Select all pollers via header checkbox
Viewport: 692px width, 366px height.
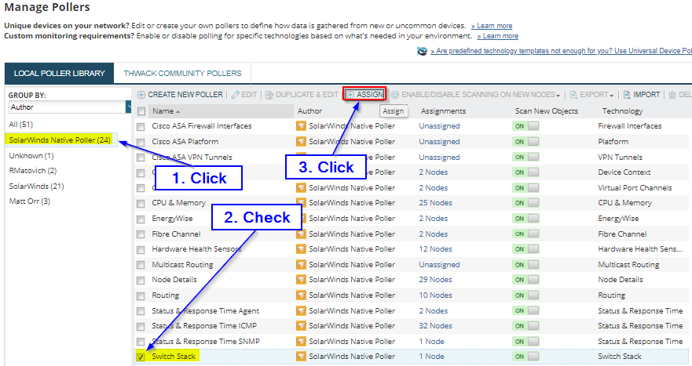141,111
